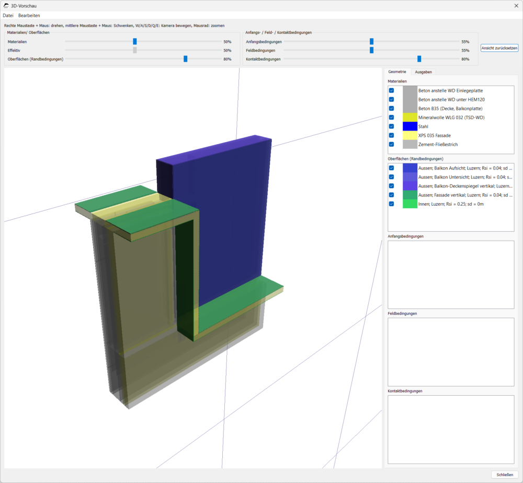This screenshot has height=483, width=523.
Task: Close the 3D-Vorschau window
Action: point(516,6)
